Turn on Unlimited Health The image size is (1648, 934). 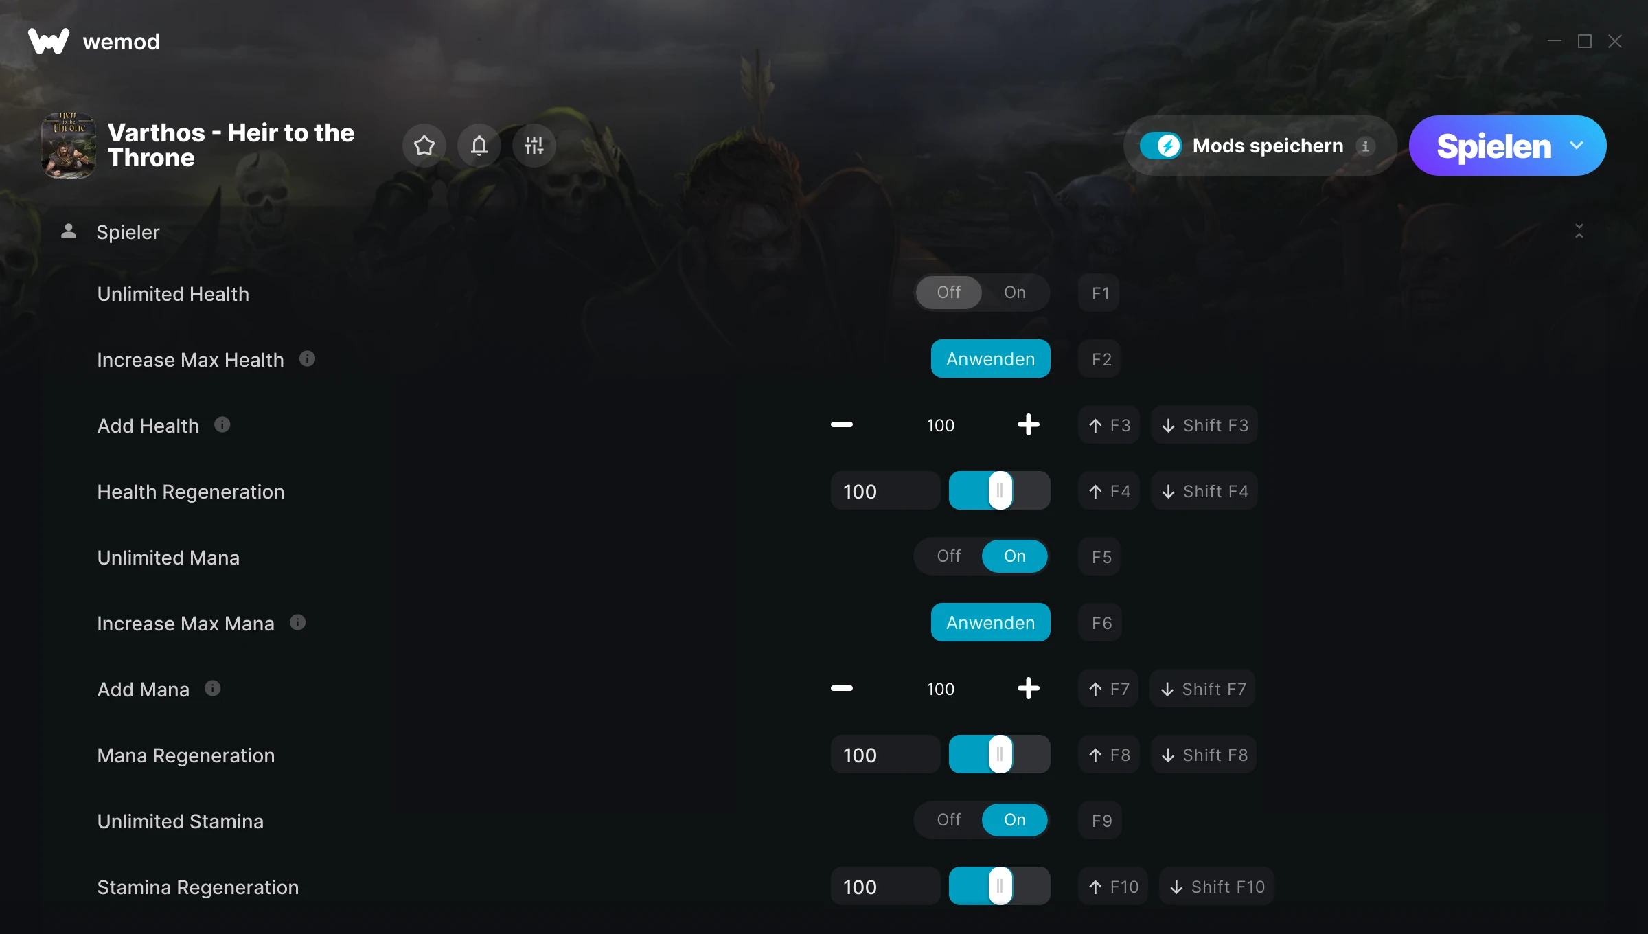point(1015,293)
